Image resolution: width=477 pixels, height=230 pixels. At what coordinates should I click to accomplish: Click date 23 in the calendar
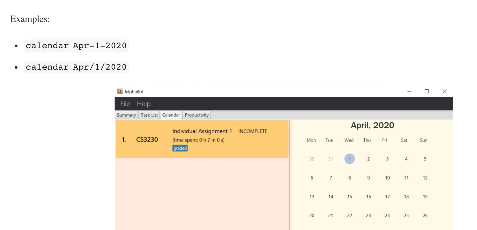pyautogui.click(x=368, y=216)
